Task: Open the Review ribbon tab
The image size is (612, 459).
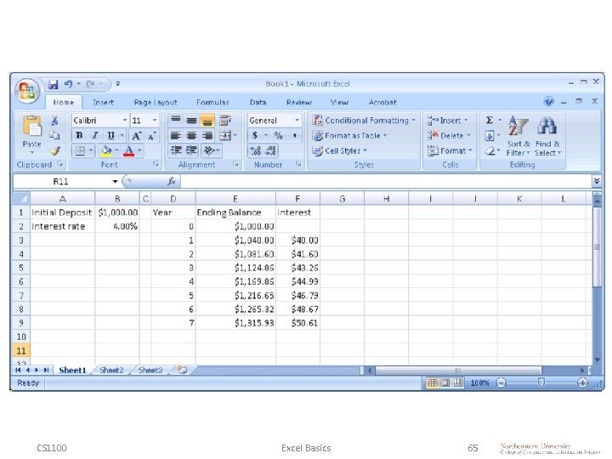Action: tap(299, 103)
